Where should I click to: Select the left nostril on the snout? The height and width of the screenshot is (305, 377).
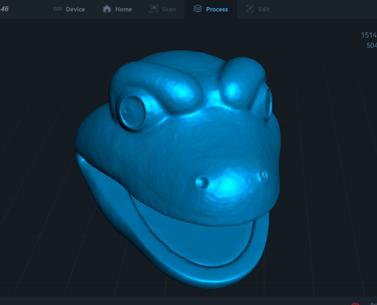202,182
